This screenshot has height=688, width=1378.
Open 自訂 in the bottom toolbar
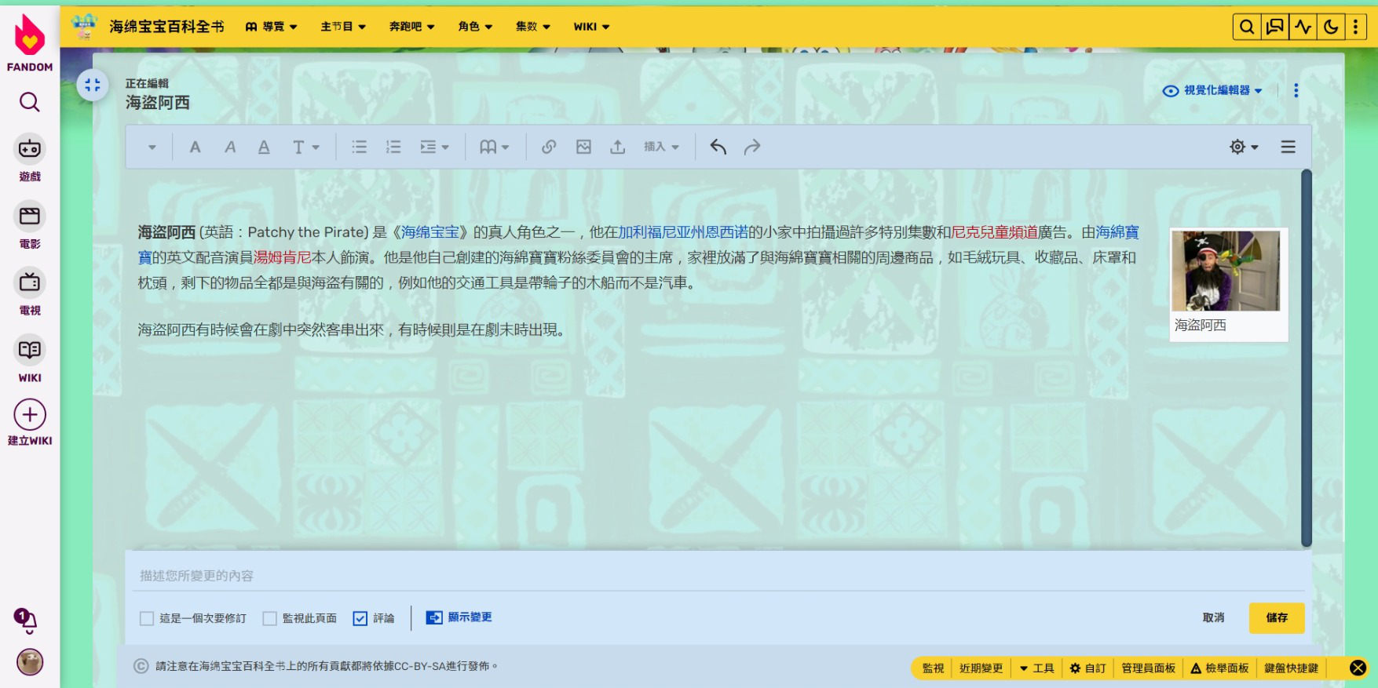coord(1087,668)
